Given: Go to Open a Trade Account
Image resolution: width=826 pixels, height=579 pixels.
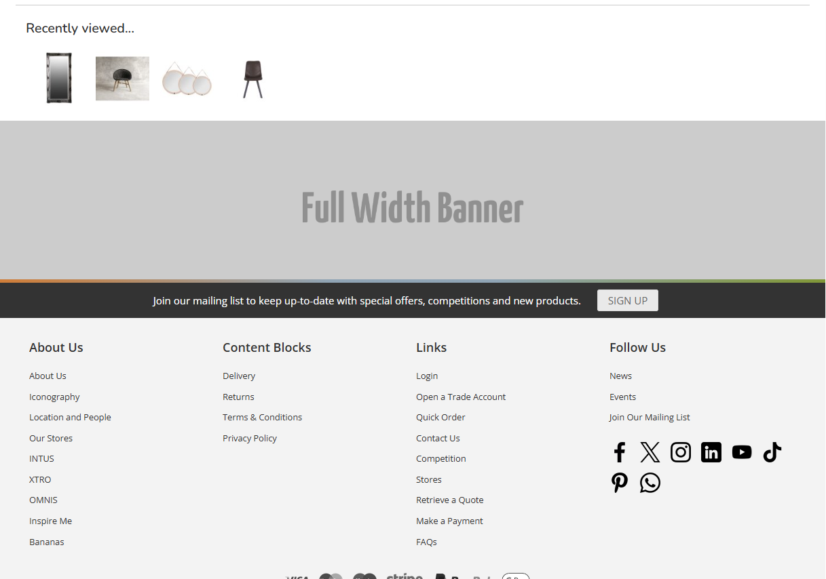Looking at the screenshot, I should click(461, 397).
